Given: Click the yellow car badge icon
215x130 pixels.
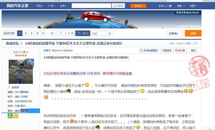Looking at the screenshot, I should [16, 116].
